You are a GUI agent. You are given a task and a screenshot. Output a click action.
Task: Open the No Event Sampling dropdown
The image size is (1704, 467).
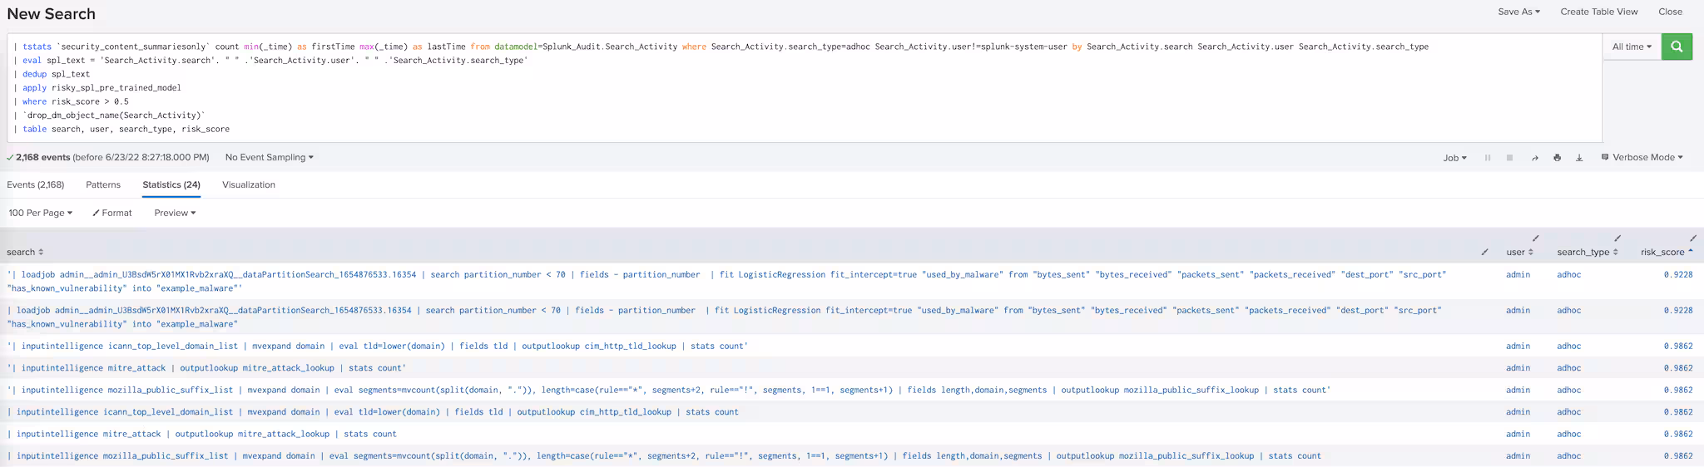tap(269, 158)
